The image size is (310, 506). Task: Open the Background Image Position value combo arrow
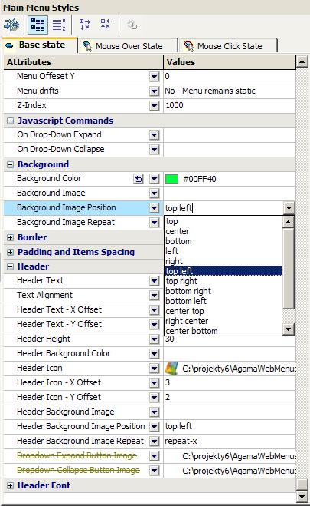289,208
